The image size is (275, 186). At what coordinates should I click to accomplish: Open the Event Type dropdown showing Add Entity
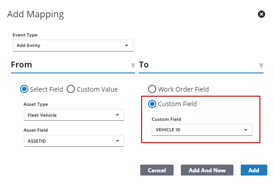coord(73,46)
